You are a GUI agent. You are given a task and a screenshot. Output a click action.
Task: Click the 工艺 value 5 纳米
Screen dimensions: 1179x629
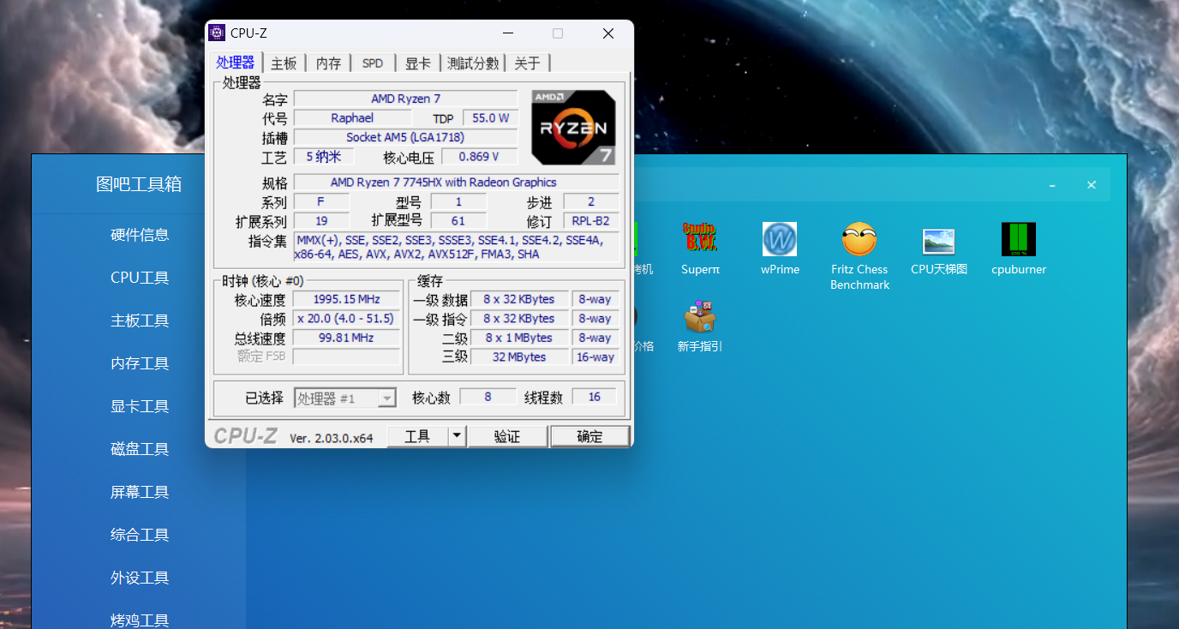click(x=322, y=156)
